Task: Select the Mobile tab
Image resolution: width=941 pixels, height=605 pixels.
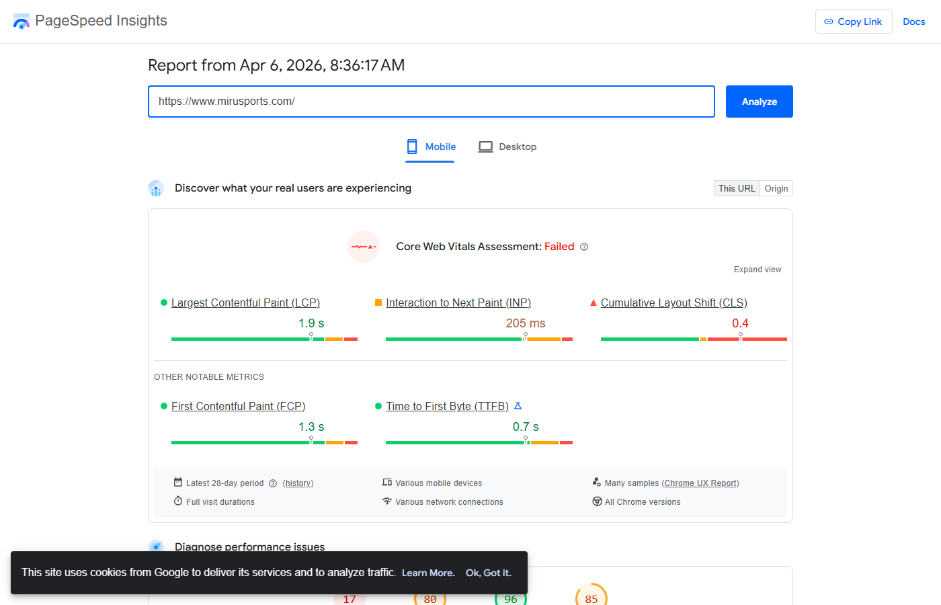Action: (x=430, y=147)
